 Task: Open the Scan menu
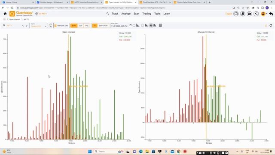pos(136,14)
